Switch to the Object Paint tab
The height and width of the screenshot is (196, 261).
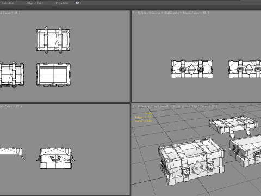pos(35,3)
